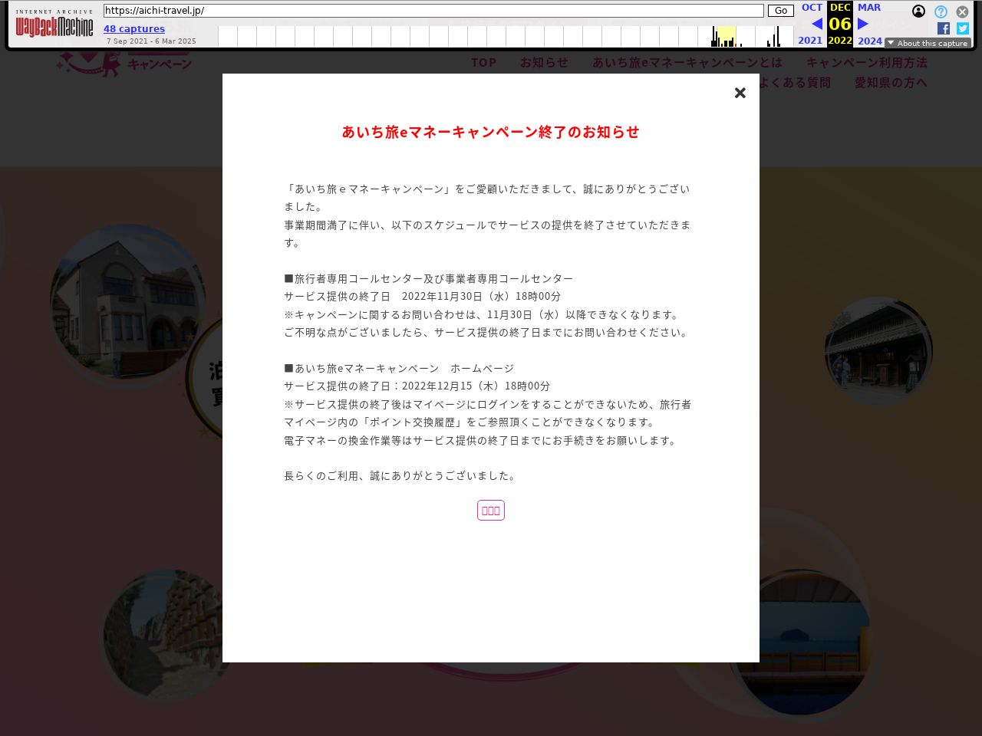Viewport: 982px width, 736px height.
Task: Close the campaign end notice popup
Action: [740, 93]
